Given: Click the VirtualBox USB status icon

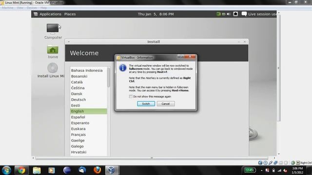Looking at the screenshot, I should pyautogui.click(x=271, y=163).
